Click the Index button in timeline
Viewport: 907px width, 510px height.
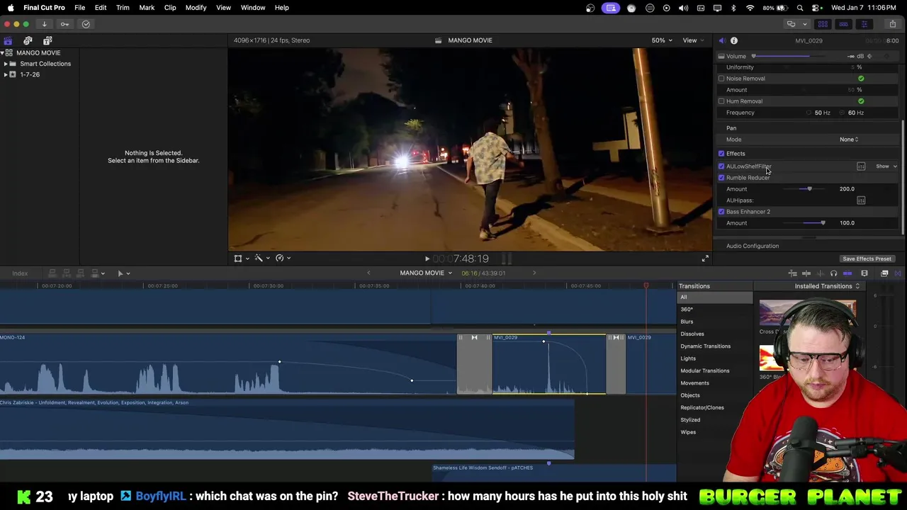(x=20, y=273)
